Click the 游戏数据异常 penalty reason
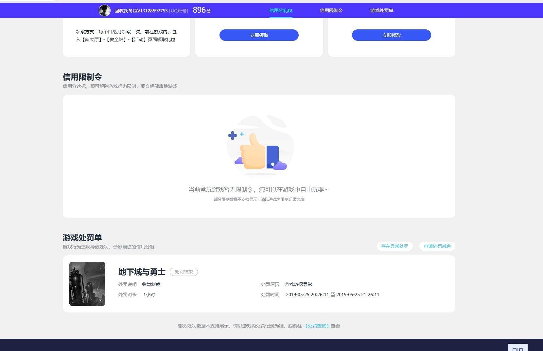Image resolution: width=543 pixels, height=351 pixels. [x=298, y=284]
